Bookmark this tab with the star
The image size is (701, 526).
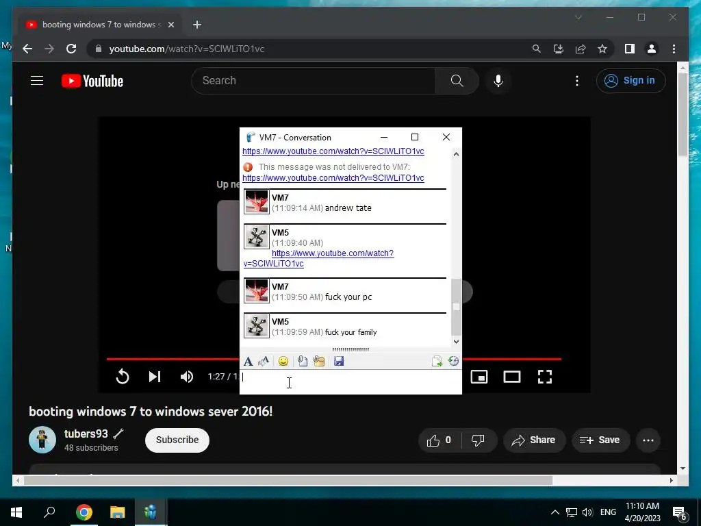(x=602, y=49)
